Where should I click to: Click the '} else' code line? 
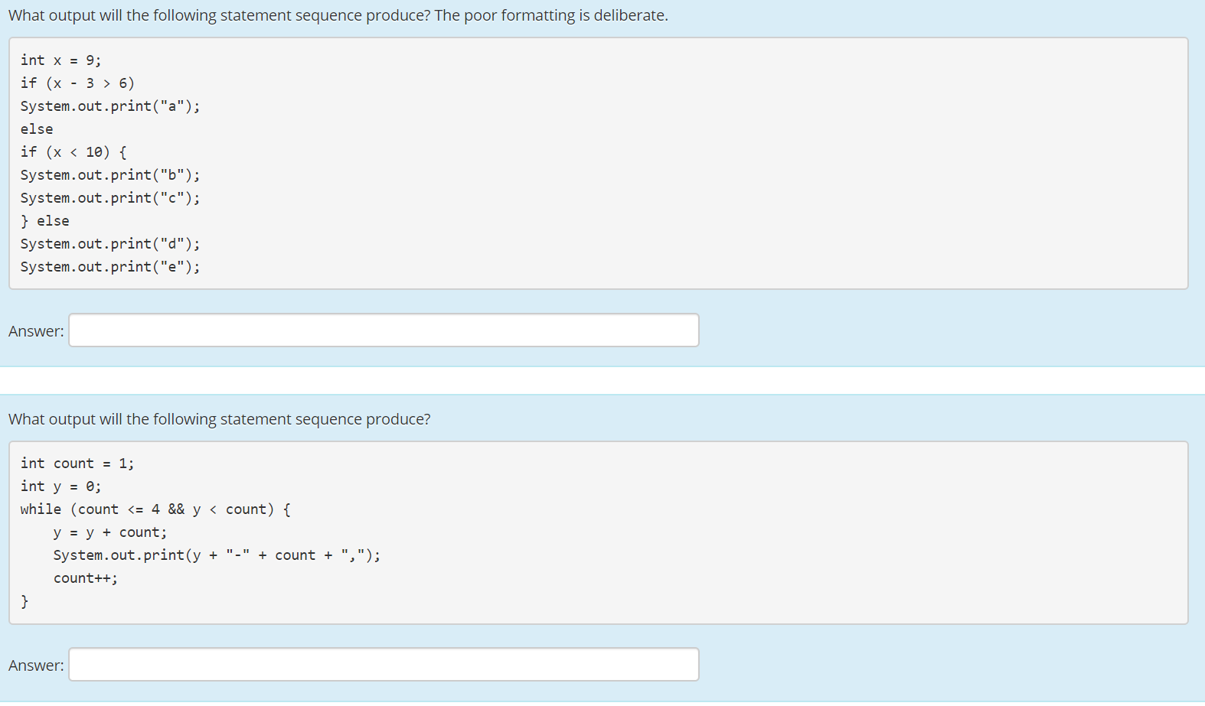click(x=45, y=221)
